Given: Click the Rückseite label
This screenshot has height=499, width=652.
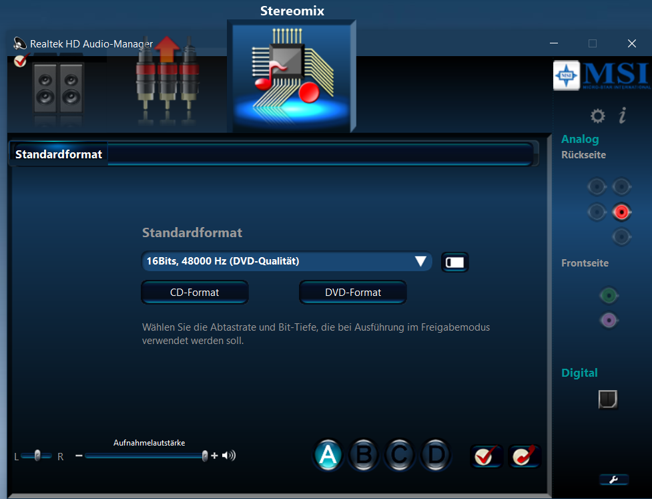Looking at the screenshot, I should [583, 155].
